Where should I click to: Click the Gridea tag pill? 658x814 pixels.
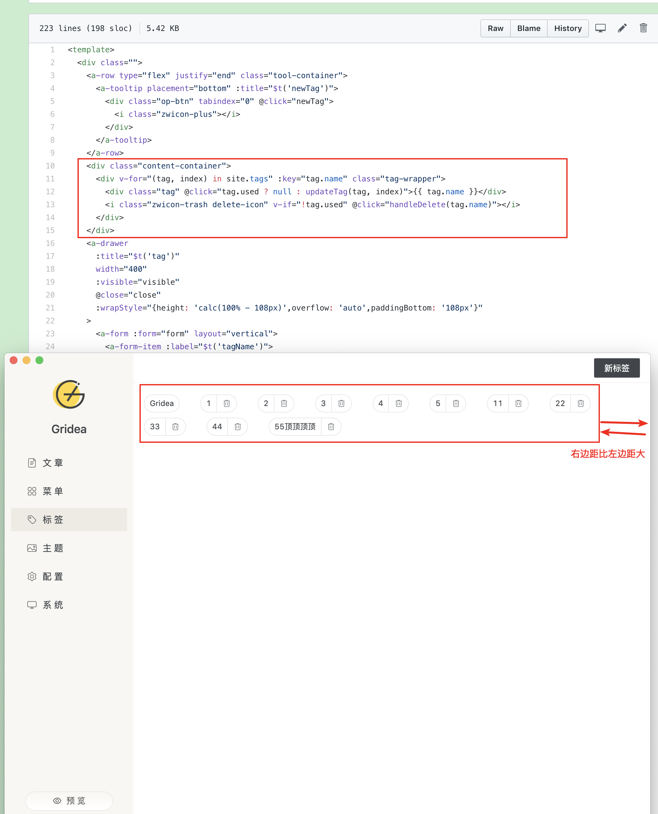coord(161,403)
